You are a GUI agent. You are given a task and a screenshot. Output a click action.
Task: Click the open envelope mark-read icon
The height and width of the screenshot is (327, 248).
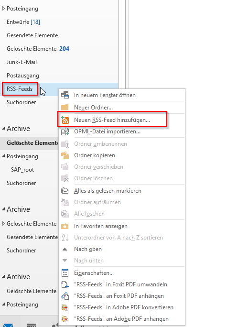(x=65, y=191)
